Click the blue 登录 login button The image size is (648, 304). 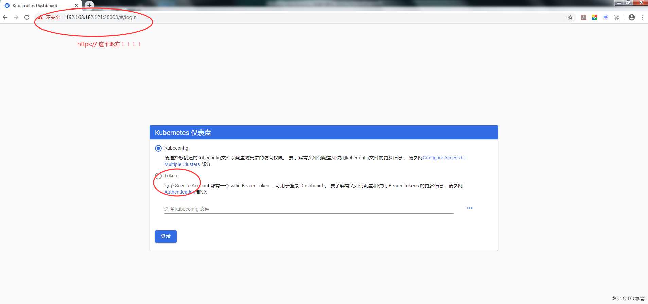(166, 236)
